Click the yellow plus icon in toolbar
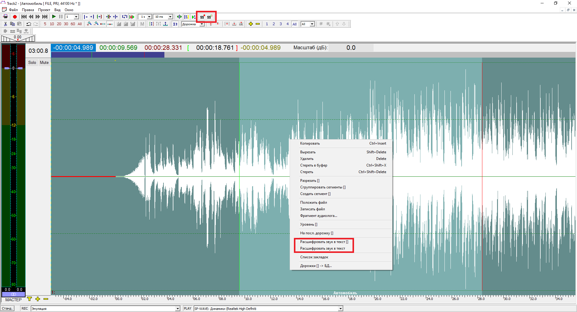Image resolution: width=577 pixels, height=312 pixels. tap(251, 24)
